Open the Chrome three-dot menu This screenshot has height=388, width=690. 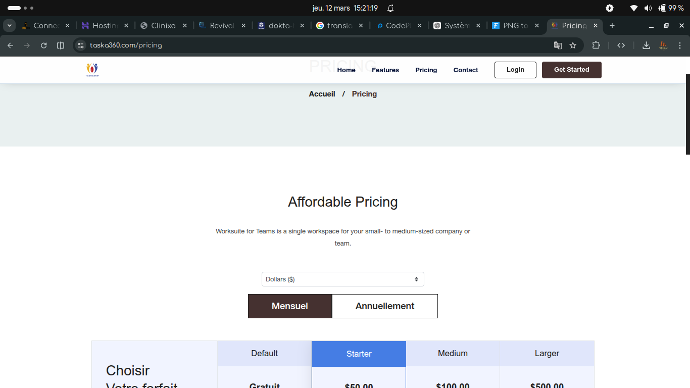680,45
